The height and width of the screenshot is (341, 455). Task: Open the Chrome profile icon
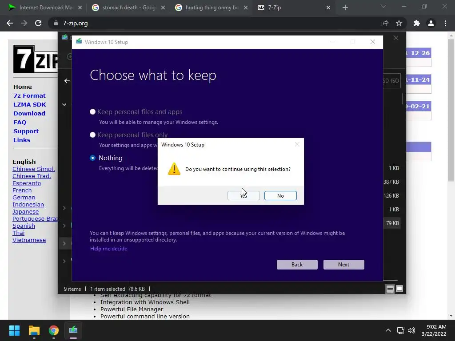tap(431, 23)
